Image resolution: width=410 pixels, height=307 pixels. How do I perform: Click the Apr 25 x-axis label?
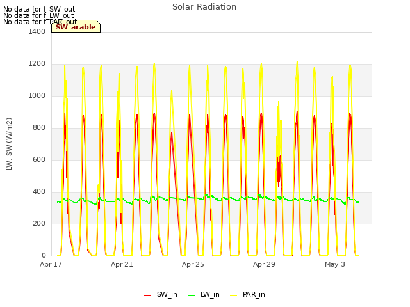click(193, 264)
